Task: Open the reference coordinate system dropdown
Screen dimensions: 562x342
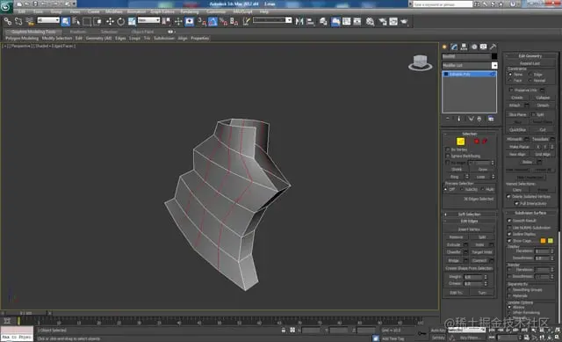Action: tap(148, 20)
